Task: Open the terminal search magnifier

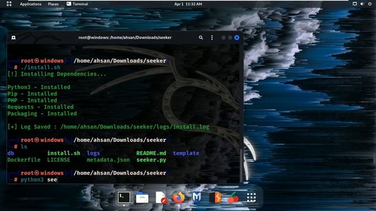Action: [x=201, y=38]
